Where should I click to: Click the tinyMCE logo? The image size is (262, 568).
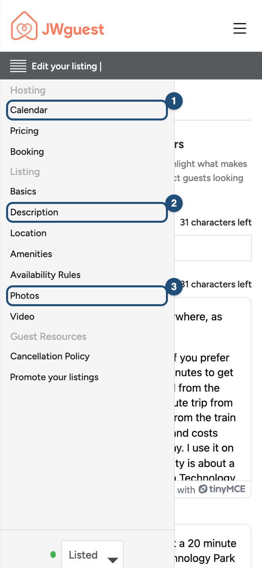[222, 489]
